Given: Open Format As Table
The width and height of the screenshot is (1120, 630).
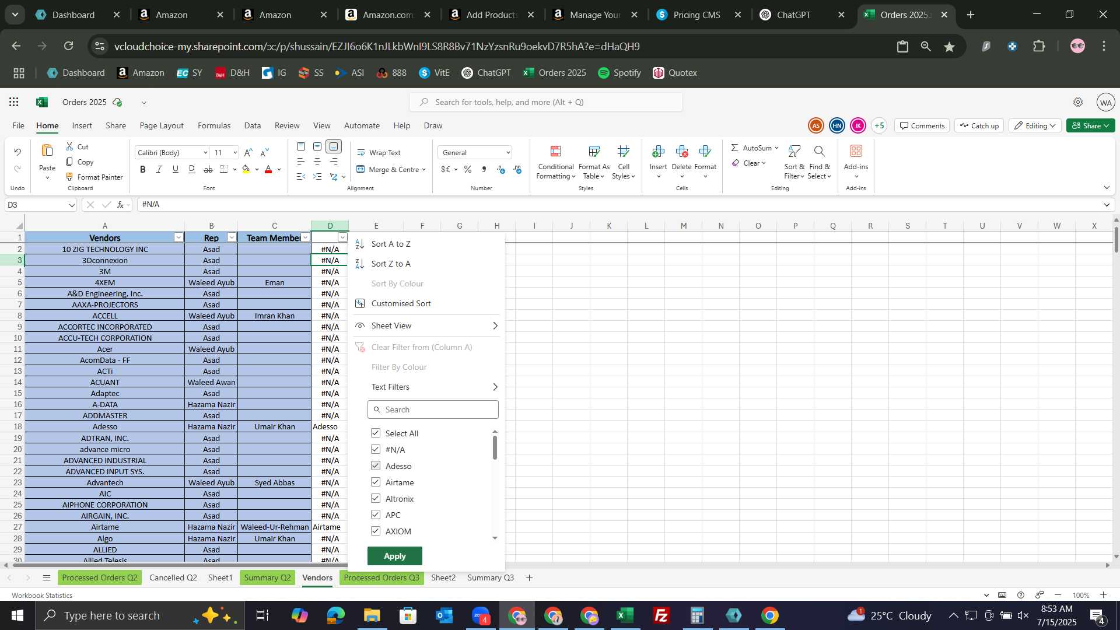Looking at the screenshot, I should point(594,162).
